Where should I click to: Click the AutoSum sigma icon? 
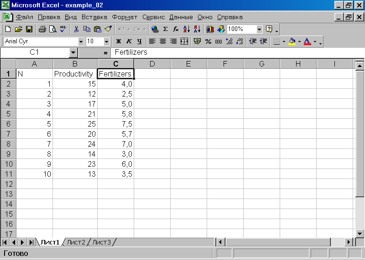tap(165, 29)
